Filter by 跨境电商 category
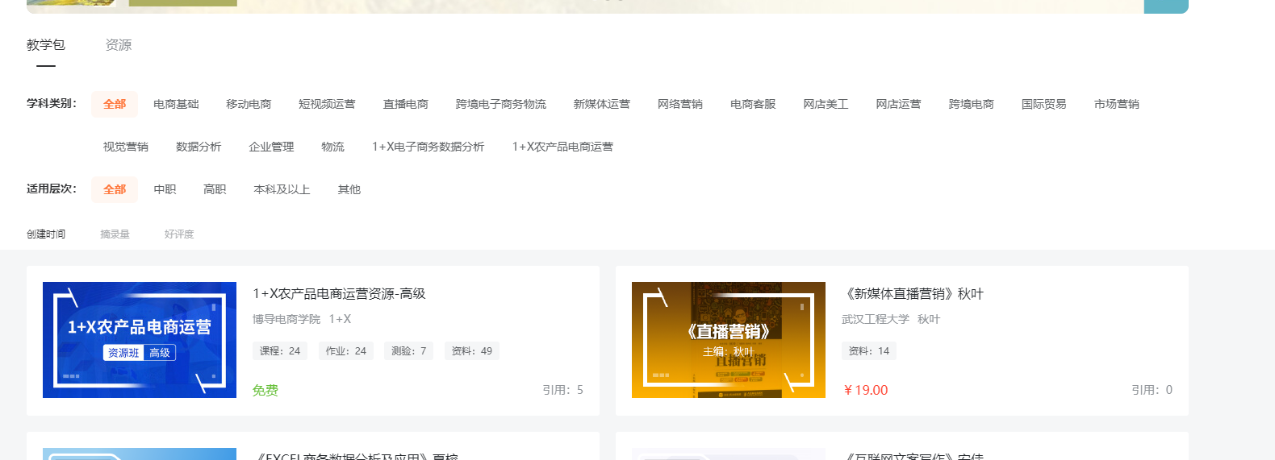 [x=971, y=104]
